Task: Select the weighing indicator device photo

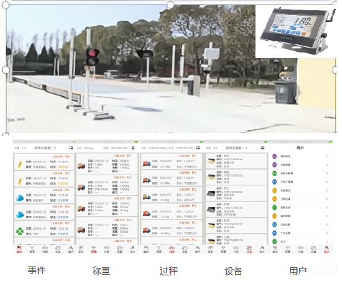Action: pos(296,31)
